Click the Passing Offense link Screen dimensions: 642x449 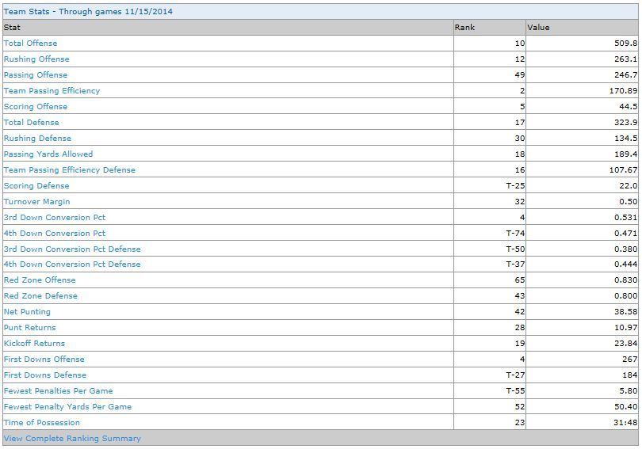[x=36, y=75]
